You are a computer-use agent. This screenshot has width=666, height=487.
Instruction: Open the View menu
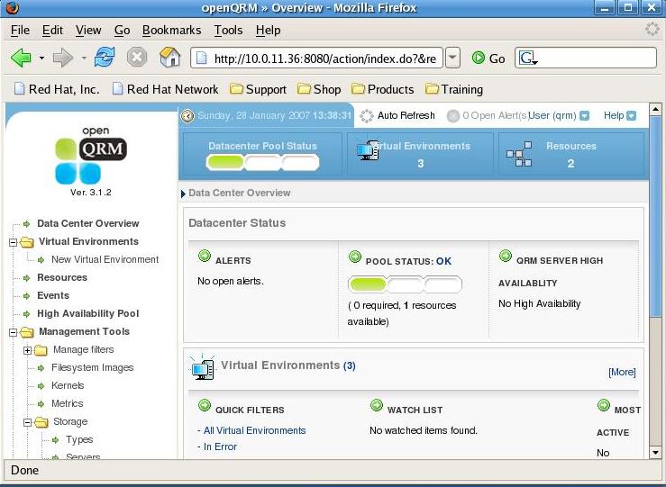point(88,30)
